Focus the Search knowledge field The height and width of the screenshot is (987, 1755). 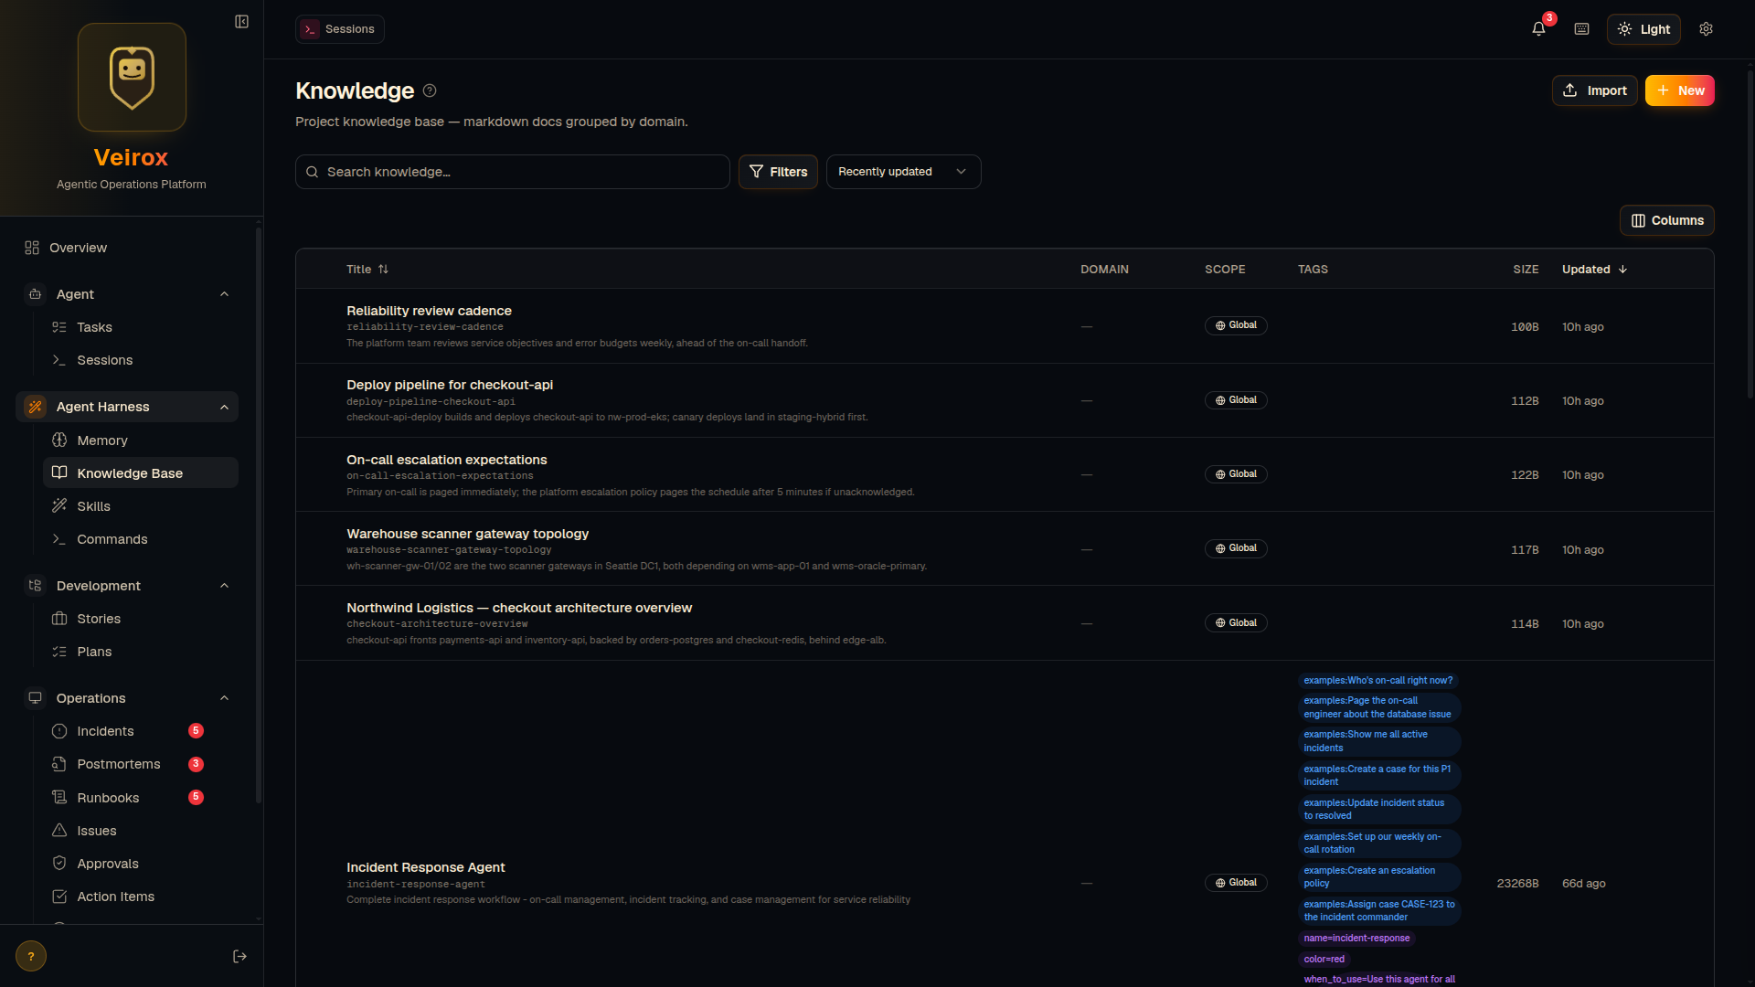[512, 172]
